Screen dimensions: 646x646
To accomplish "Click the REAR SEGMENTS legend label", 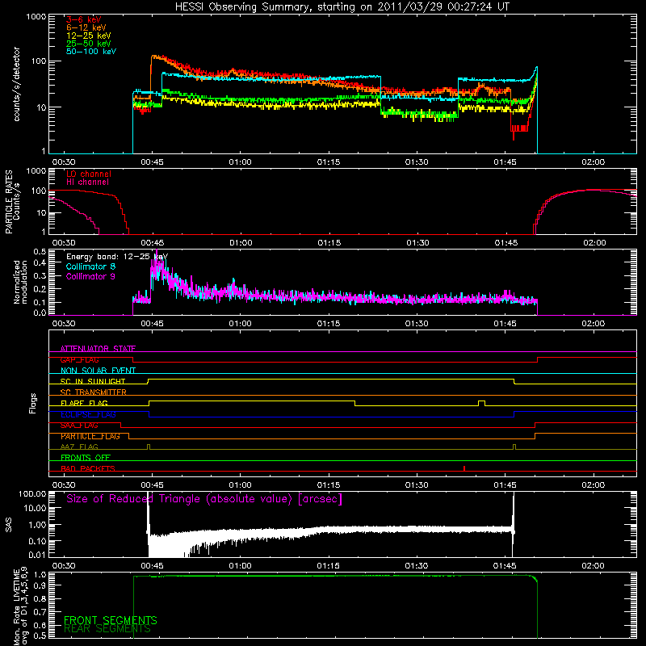I will click(107, 629).
